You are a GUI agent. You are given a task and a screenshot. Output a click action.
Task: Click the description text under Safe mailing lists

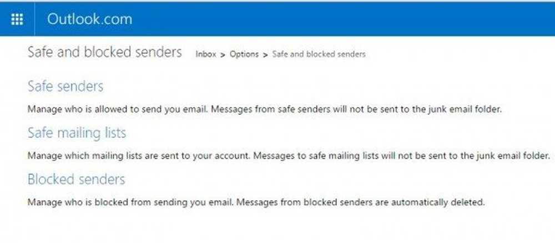(x=289, y=156)
